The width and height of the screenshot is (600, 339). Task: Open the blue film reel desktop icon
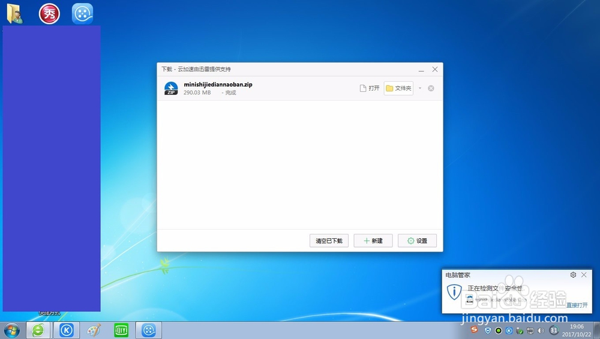(82, 14)
